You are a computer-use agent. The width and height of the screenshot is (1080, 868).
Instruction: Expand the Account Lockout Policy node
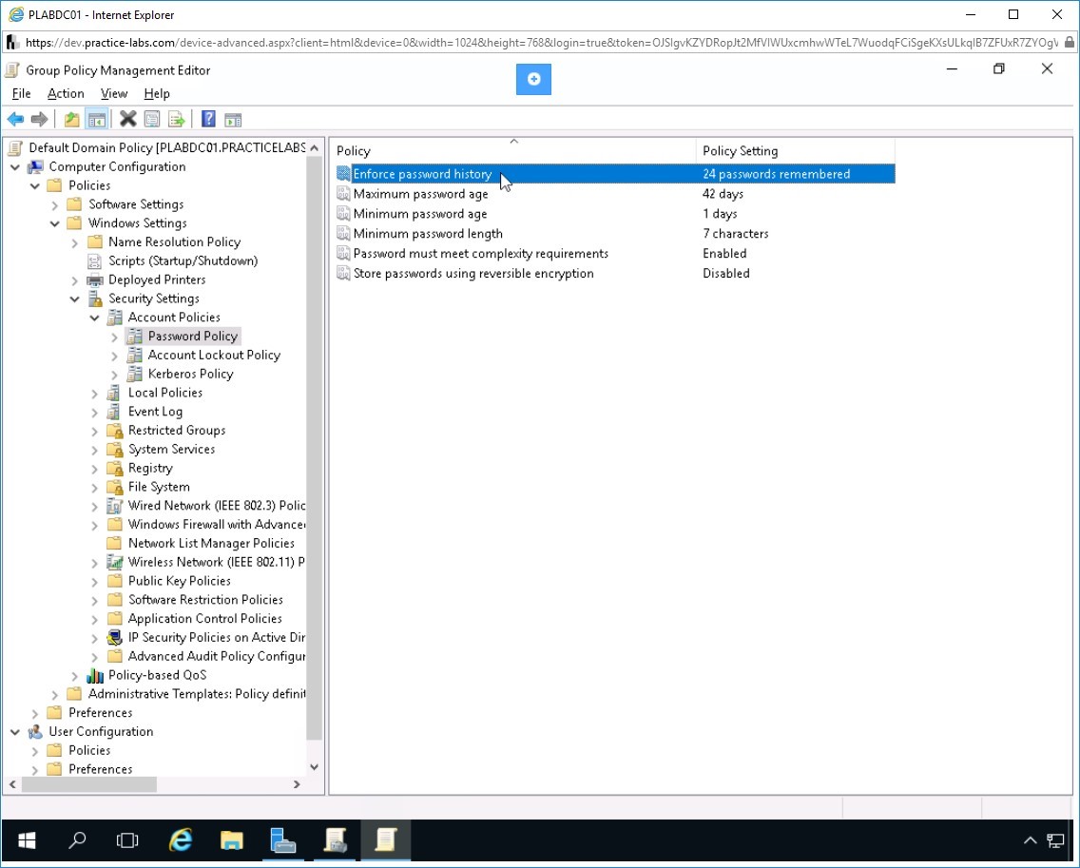click(115, 356)
